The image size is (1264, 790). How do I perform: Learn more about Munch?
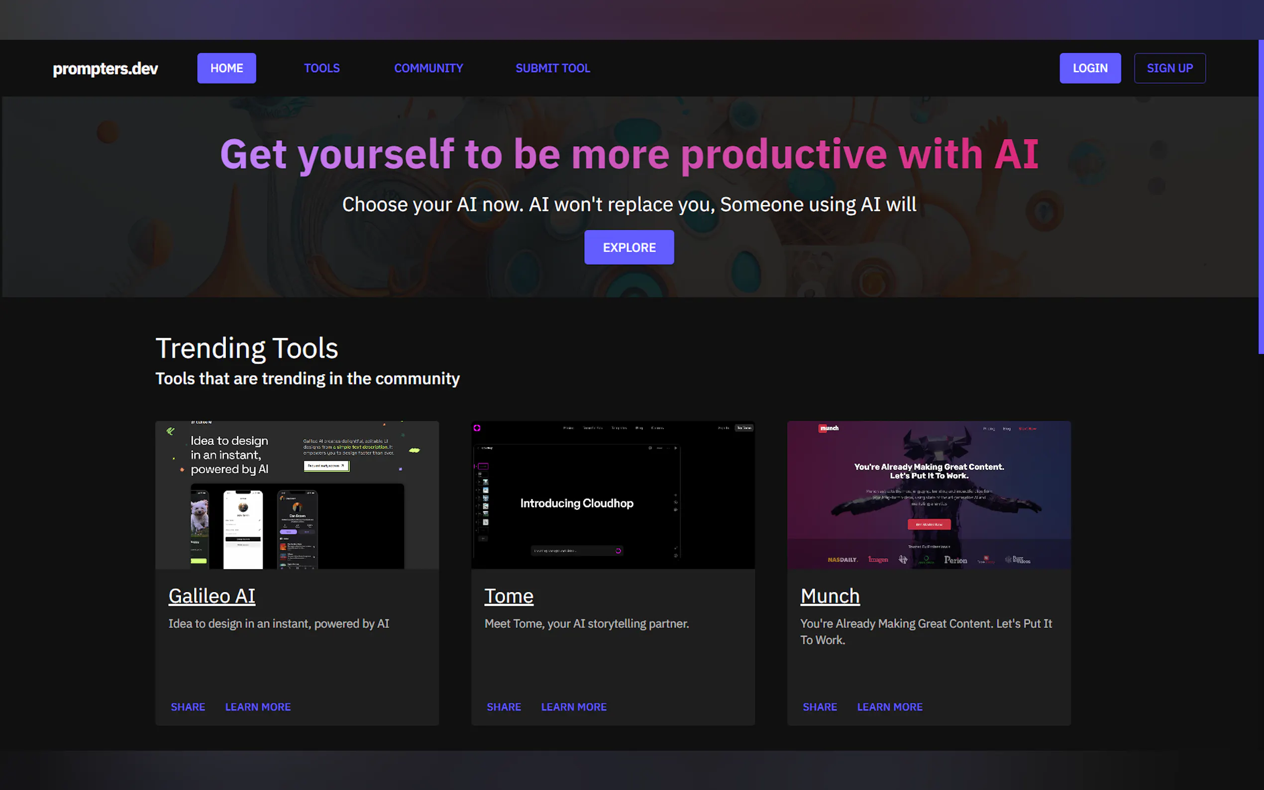890,707
